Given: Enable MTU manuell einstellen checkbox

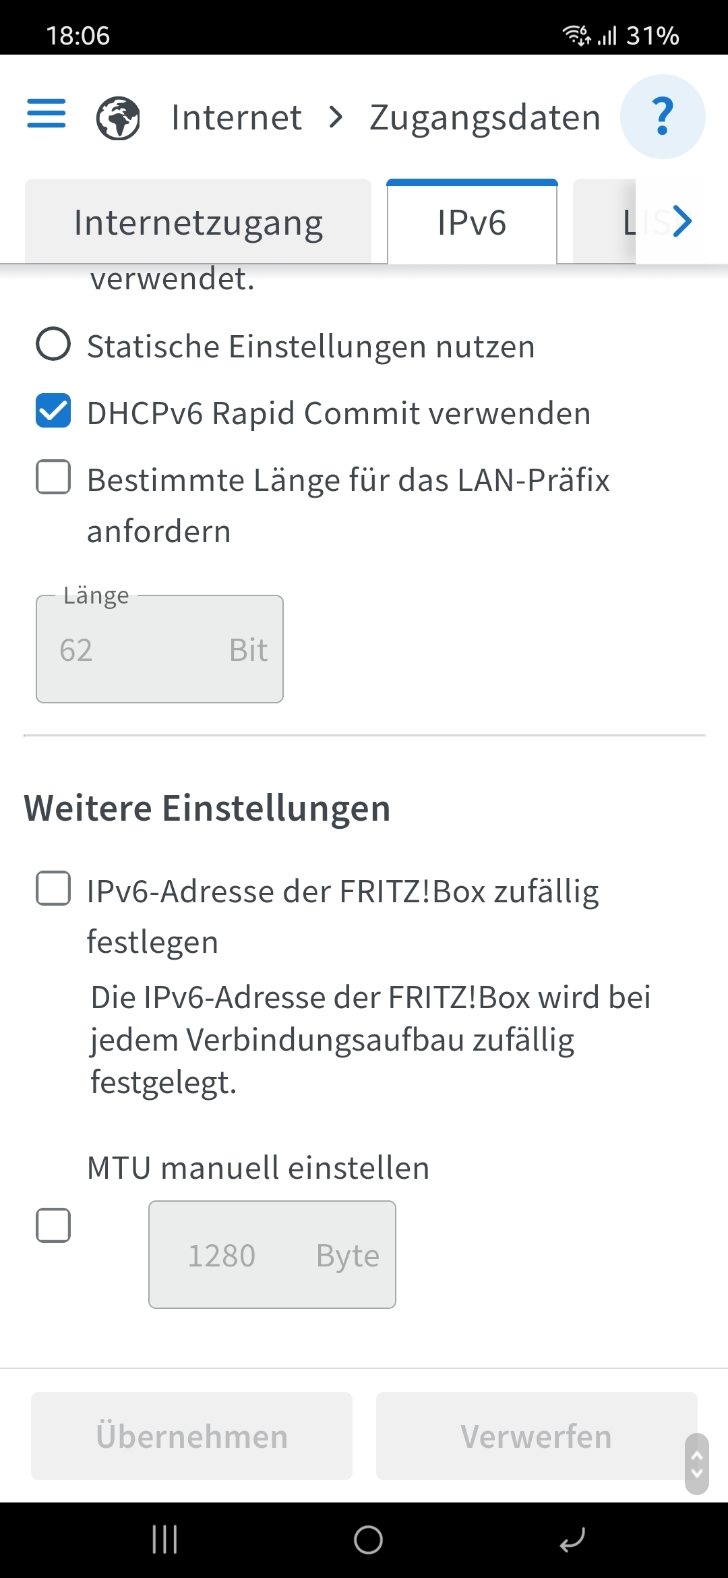Looking at the screenshot, I should 53,1225.
